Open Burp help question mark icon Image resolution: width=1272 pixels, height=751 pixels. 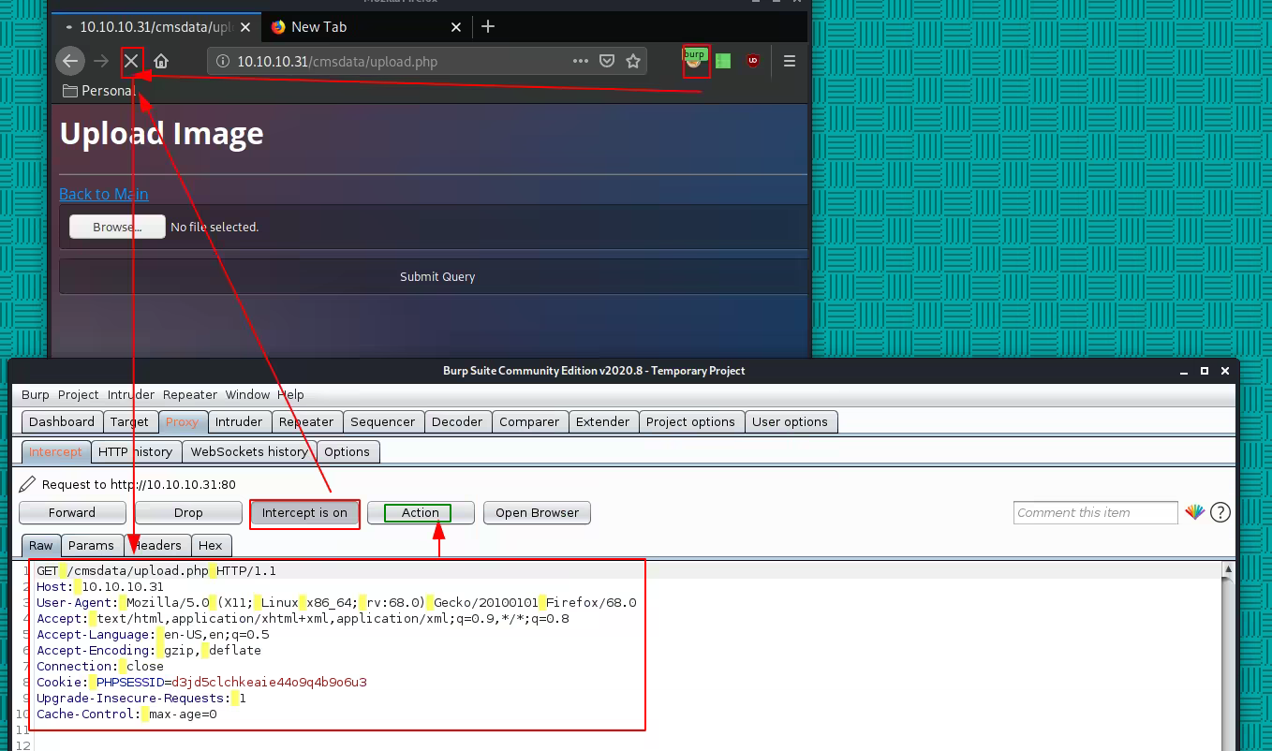tap(1220, 512)
